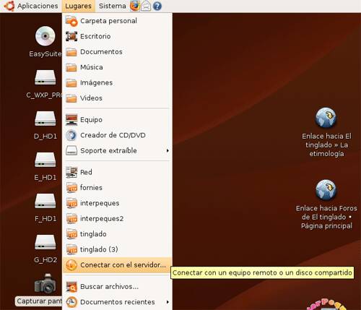Open the tinglado (3) bookmark
Image resolution: width=361 pixels, height=310 pixels.
tap(117, 249)
